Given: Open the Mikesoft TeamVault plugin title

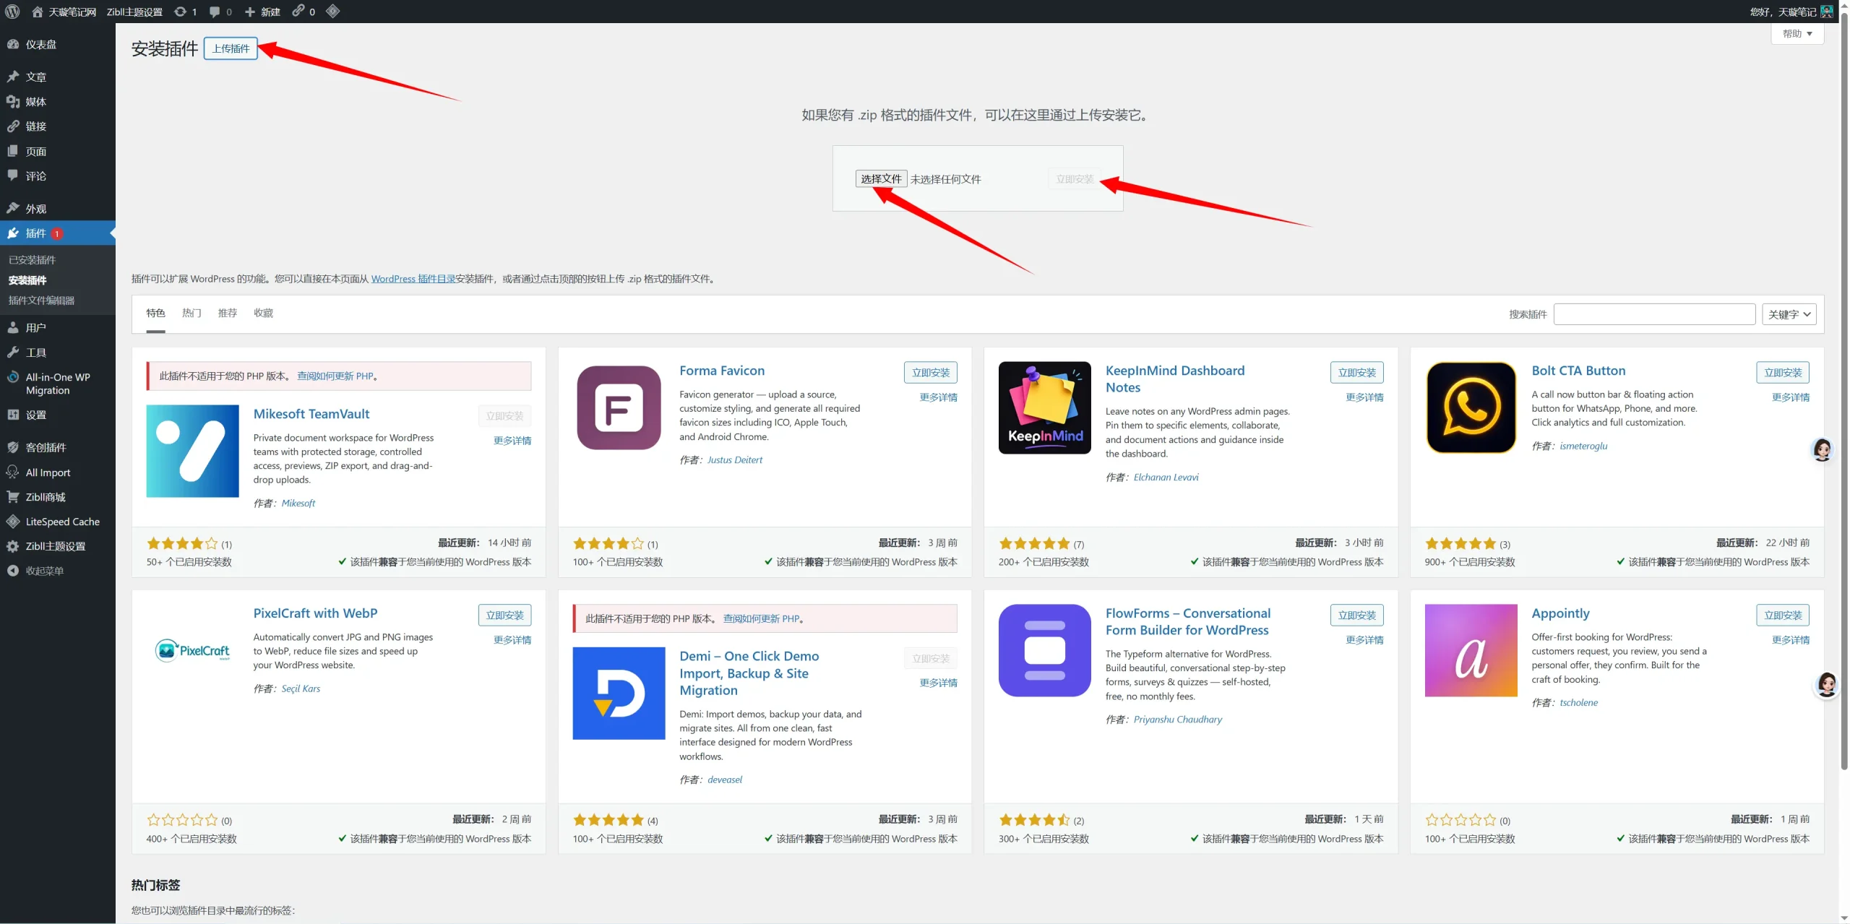Looking at the screenshot, I should [x=311, y=414].
